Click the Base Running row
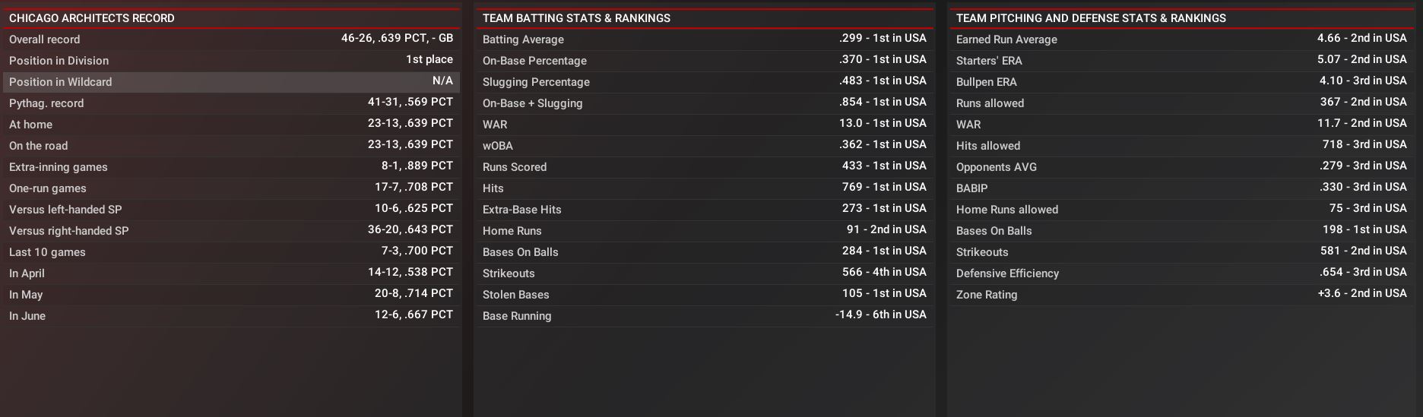The image size is (1423, 417). 704,316
